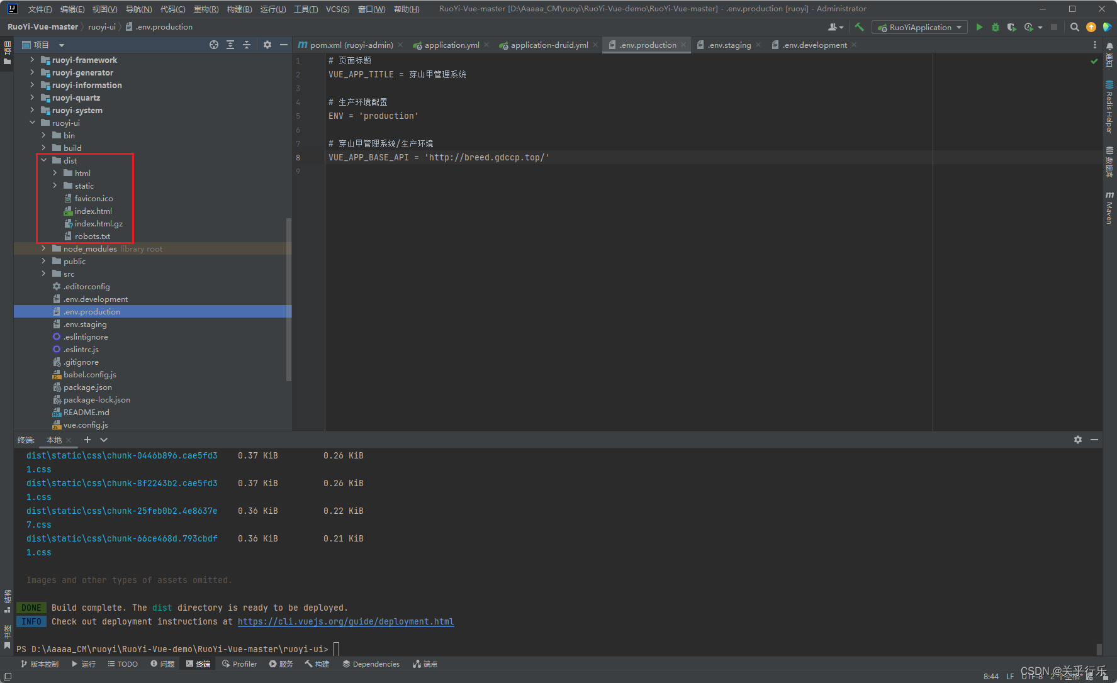1117x683 pixels.
Task: Click project tree vertical scrollbar
Action: pos(289,299)
